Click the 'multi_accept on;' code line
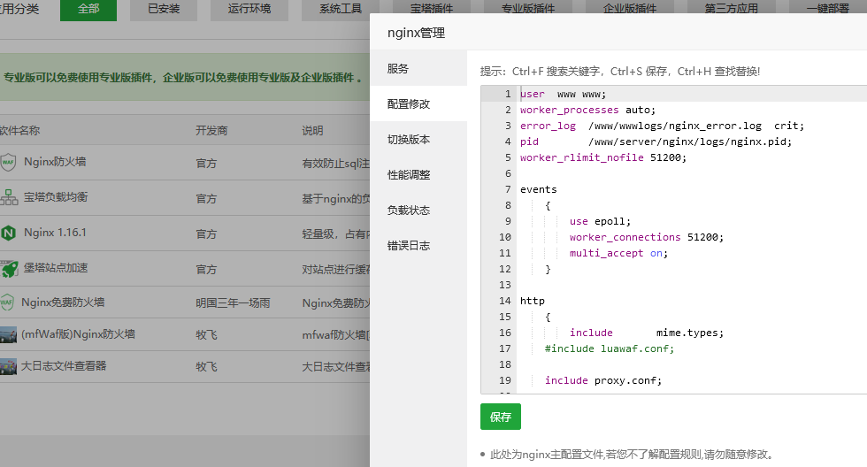Screen dimensions: 867x467 tap(618, 254)
